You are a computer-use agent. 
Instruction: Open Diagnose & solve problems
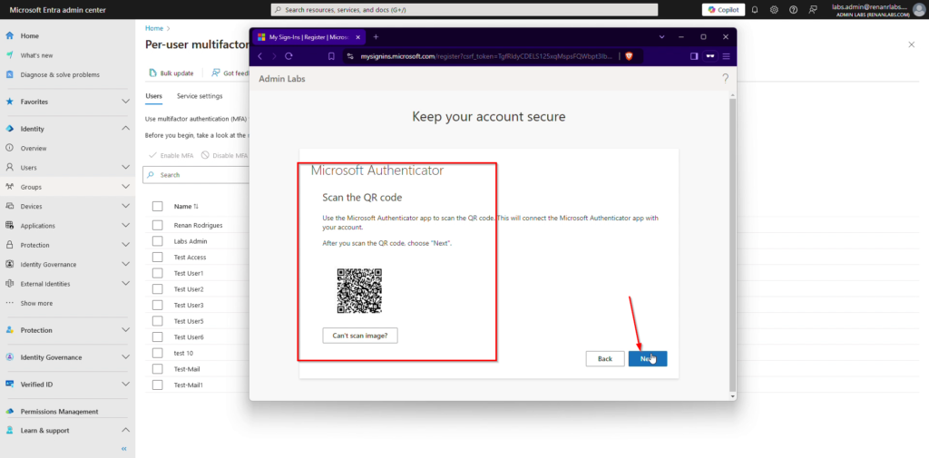(x=60, y=74)
